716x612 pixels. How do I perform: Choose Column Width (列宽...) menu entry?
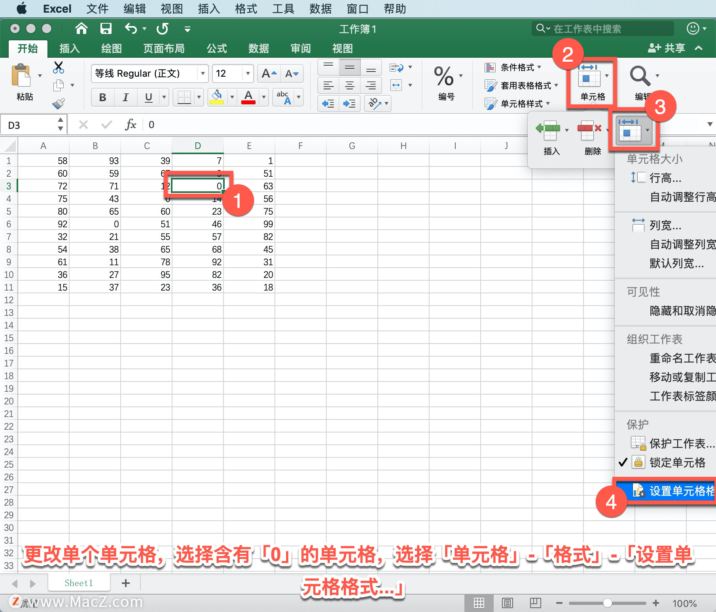(665, 225)
